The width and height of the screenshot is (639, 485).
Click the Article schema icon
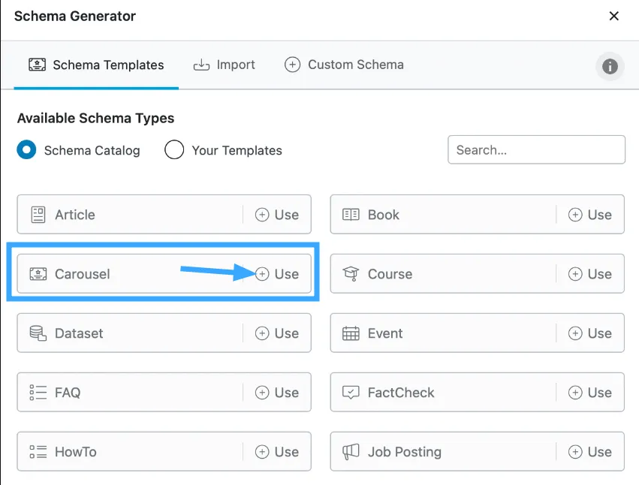tap(38, 215)
